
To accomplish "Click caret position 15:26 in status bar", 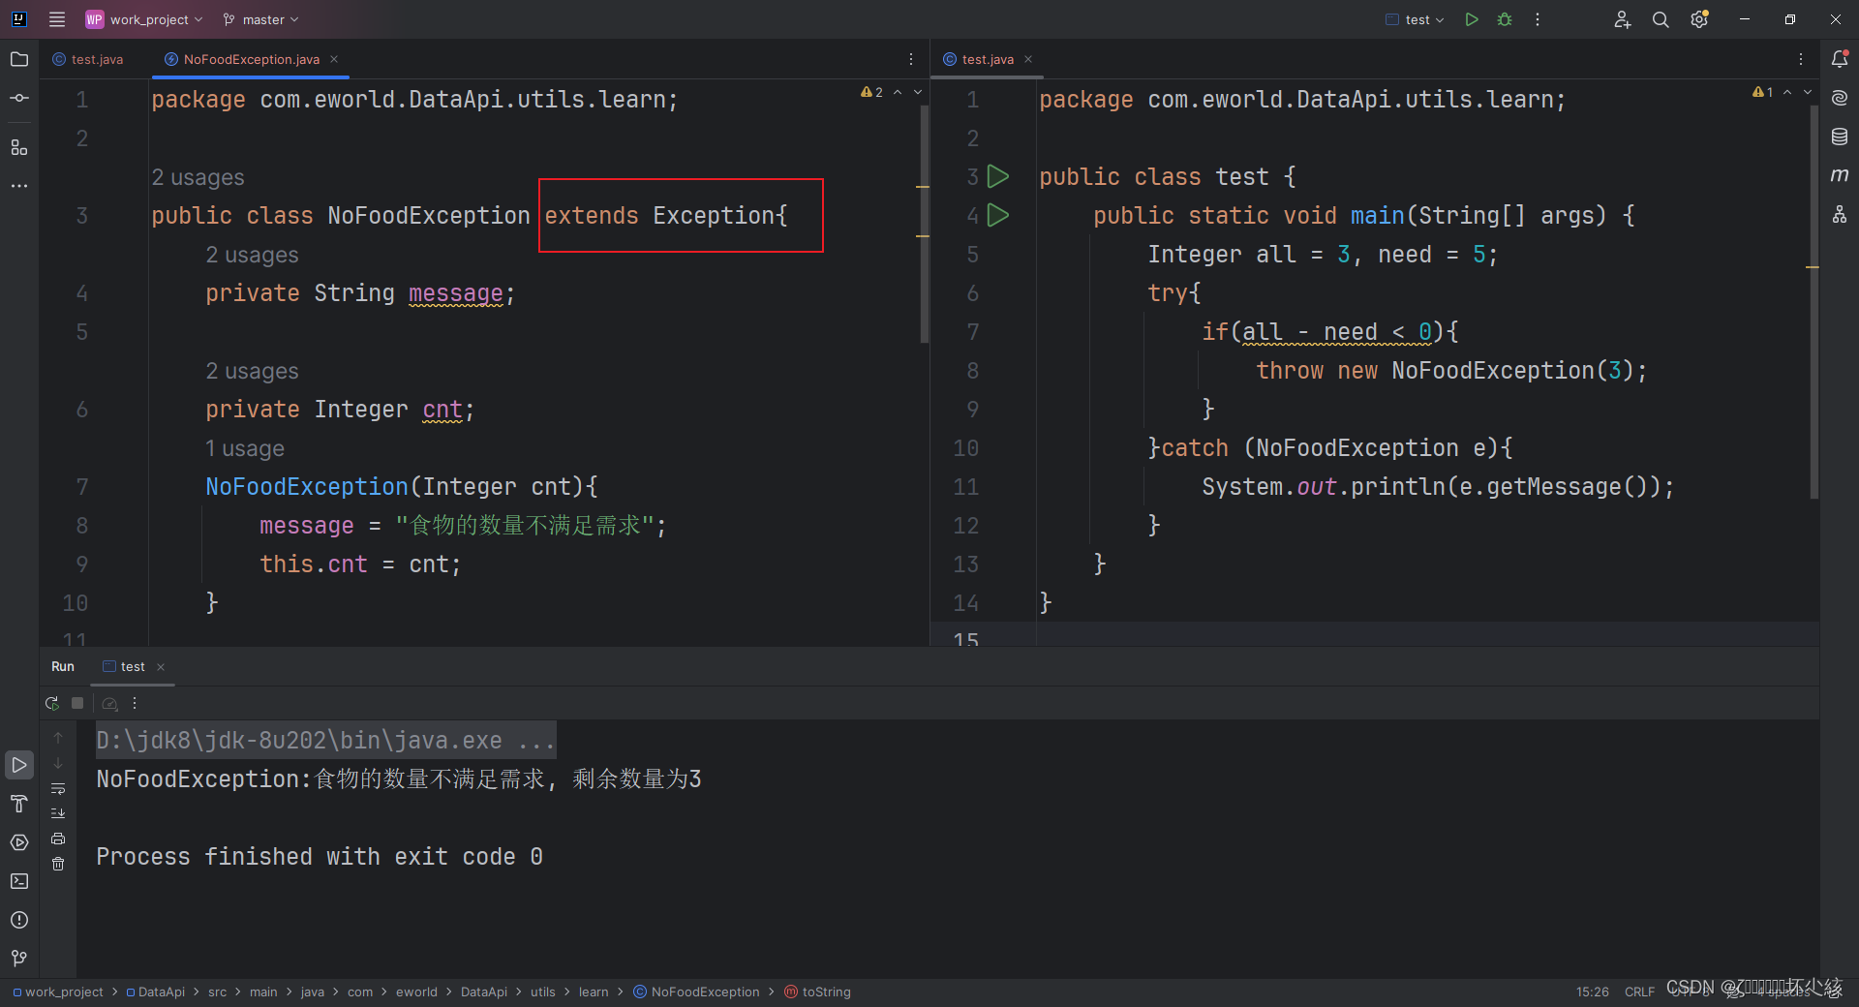I will point(1592,992).
